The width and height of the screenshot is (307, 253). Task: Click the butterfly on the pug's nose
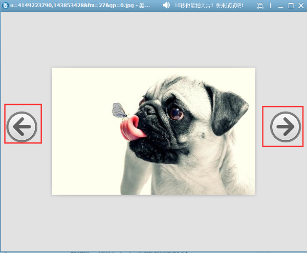119,110
